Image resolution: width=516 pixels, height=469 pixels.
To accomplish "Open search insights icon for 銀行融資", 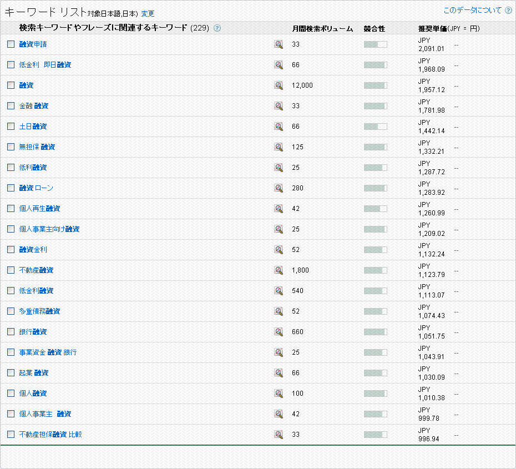I will point(279,332).
